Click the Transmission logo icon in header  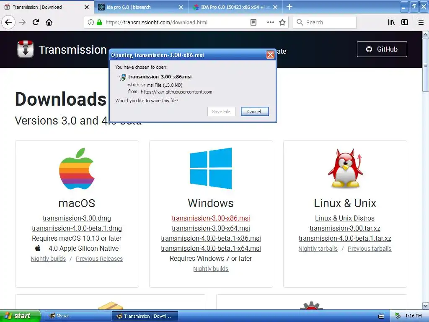26,49
